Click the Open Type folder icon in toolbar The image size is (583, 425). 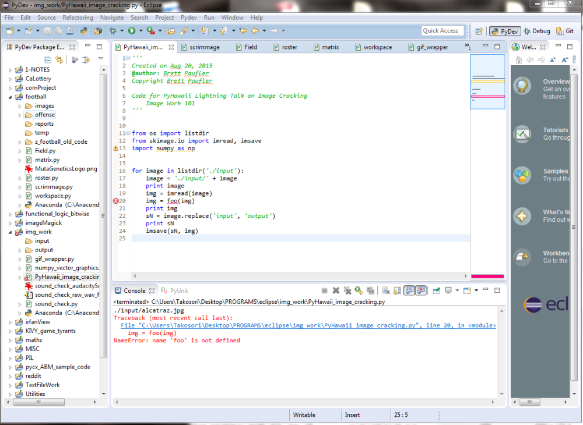coord(171,31)
